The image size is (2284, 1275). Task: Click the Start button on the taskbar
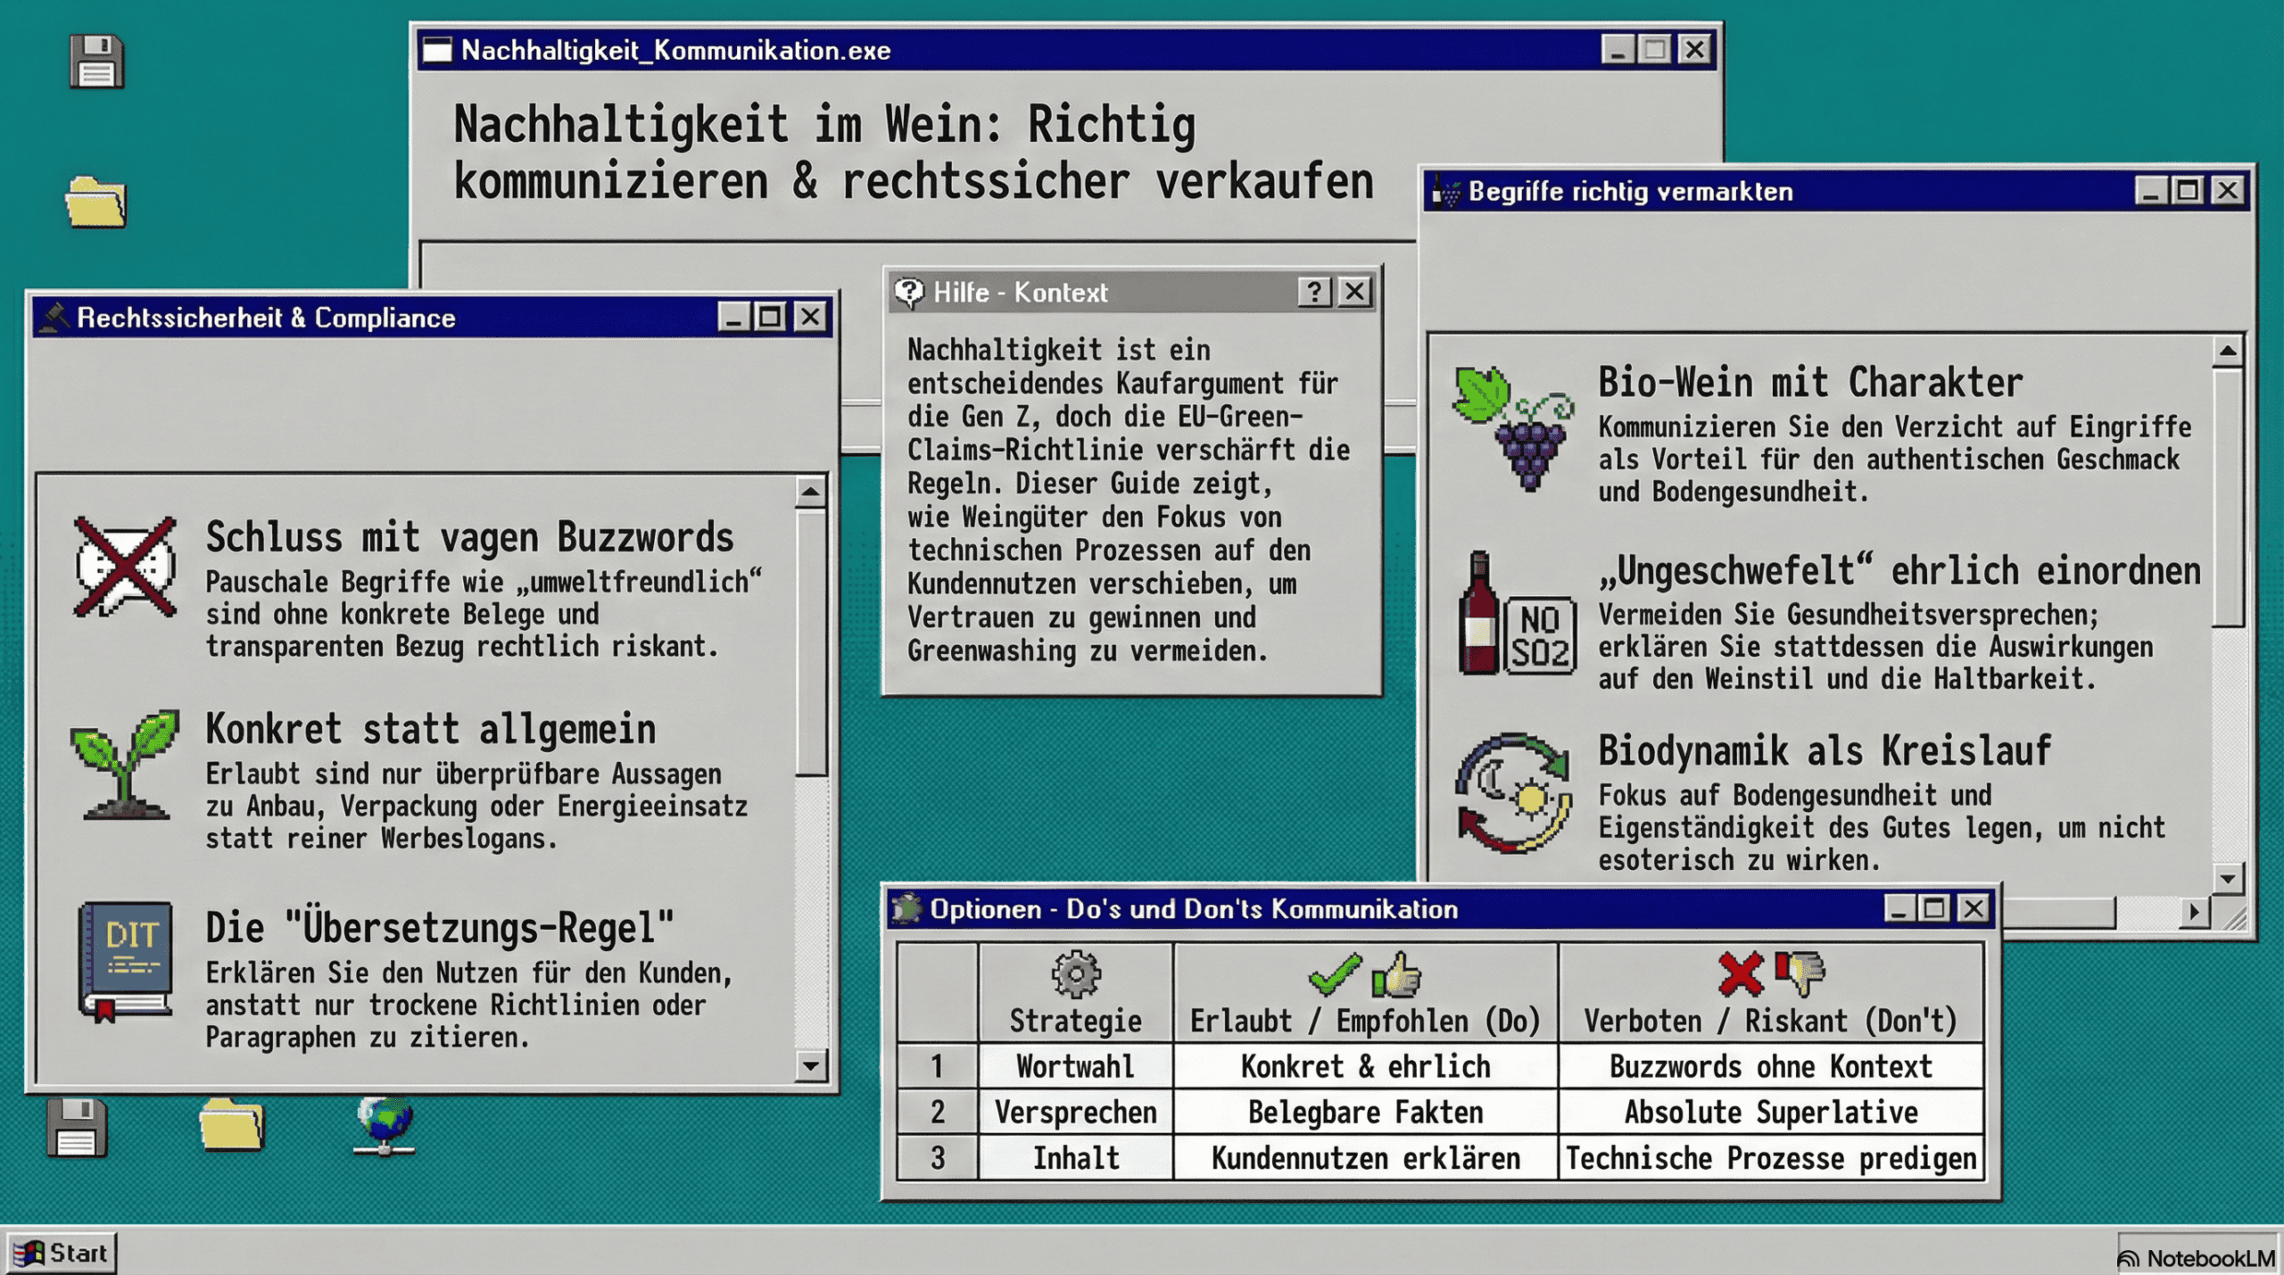coord(62,1253)
